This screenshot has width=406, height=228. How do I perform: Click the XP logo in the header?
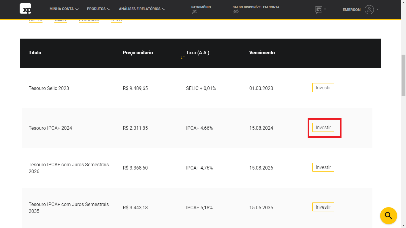click(25, 9)
